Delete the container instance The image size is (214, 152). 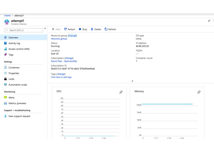click(x=96, y=29)
